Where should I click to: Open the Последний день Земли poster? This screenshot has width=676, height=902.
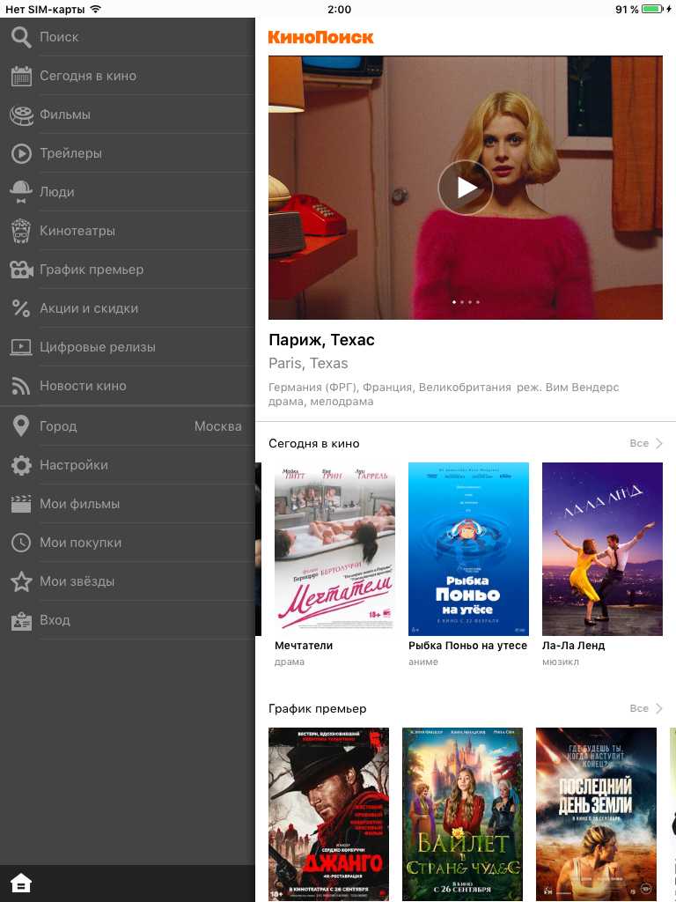[596, 814]
